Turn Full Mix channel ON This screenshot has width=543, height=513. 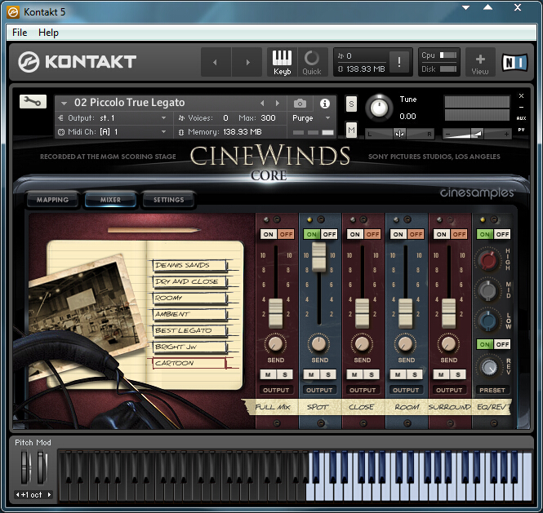269,234
